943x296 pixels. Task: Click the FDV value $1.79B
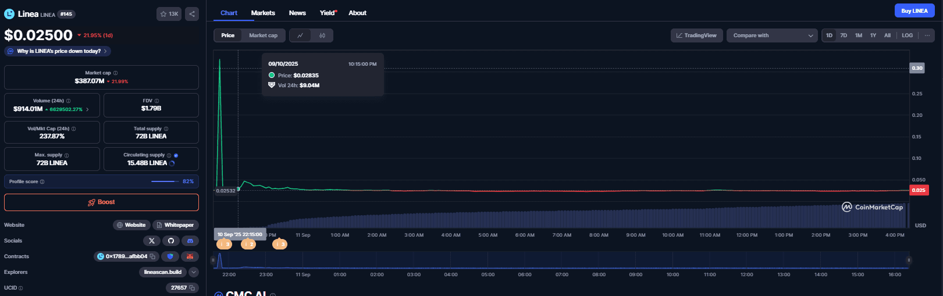[x=151, y=109]
